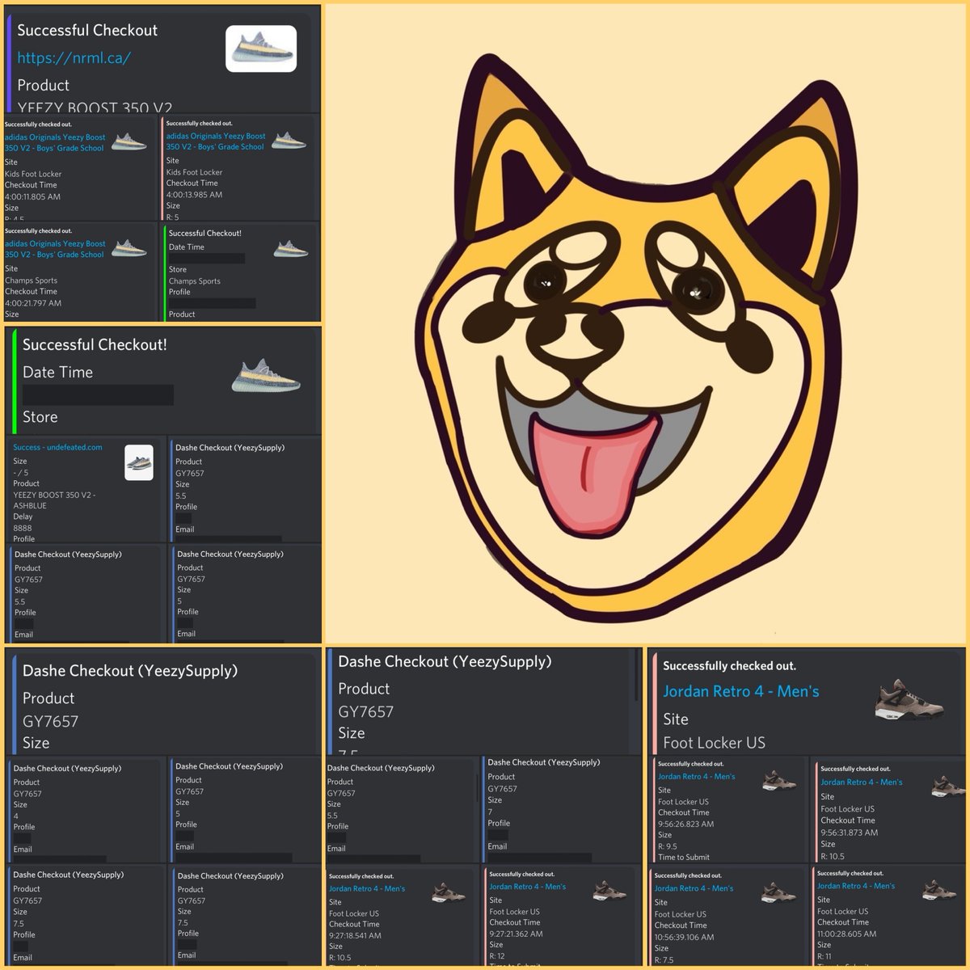The width and height of the screenshot is (970, 970).
Task: Click the Dashe Checkout title of the size 4 card
Action: click(67, 769)
